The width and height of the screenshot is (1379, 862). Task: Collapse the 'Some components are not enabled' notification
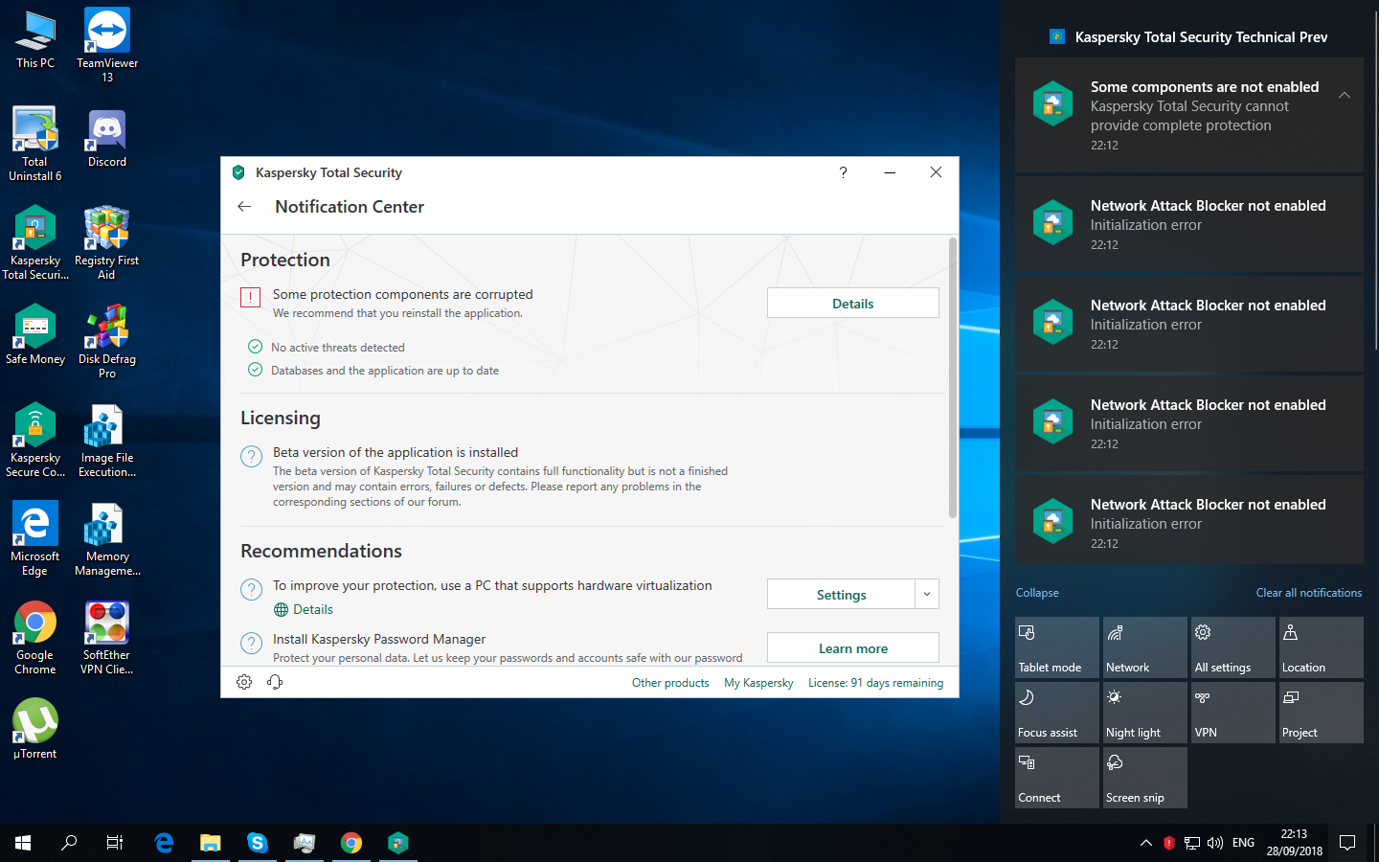(x=1345, y=95)
